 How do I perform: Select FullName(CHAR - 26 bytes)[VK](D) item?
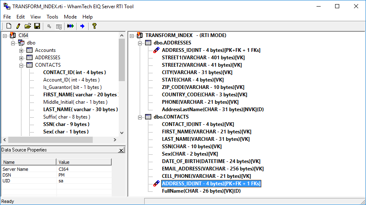click(201, 191)
